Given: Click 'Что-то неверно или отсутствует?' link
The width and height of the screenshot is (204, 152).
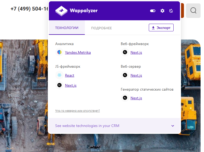Looking at the screenshot, I should point(77,111).
